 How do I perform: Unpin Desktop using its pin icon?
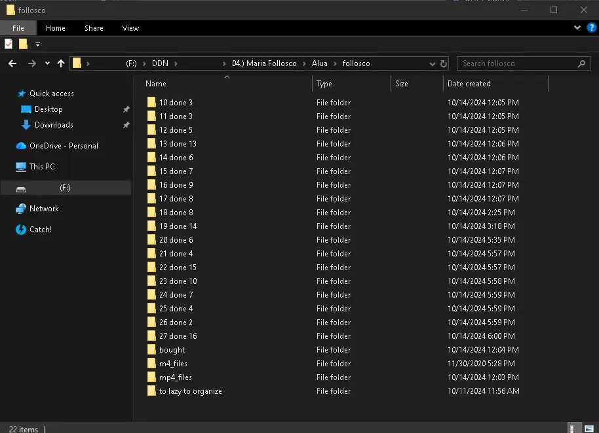126,109
